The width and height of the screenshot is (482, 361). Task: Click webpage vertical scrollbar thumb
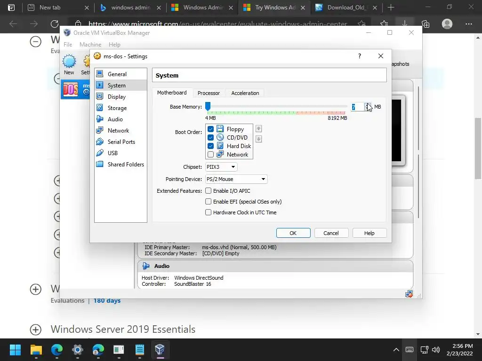click(x=478, y=148)
